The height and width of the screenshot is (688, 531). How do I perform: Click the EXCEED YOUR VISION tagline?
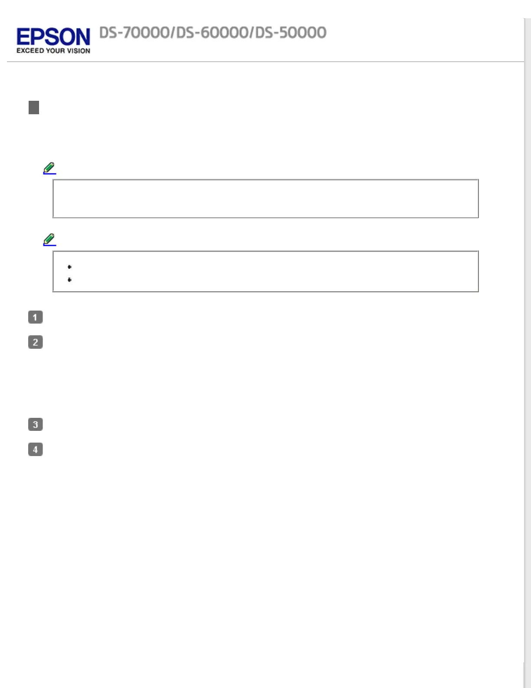pos(53,51)
